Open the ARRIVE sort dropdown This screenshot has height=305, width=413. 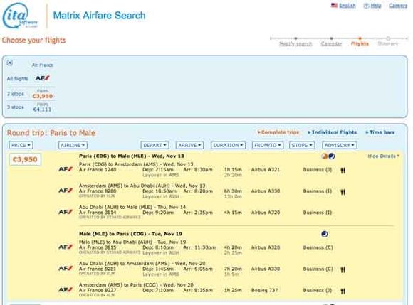189,145
